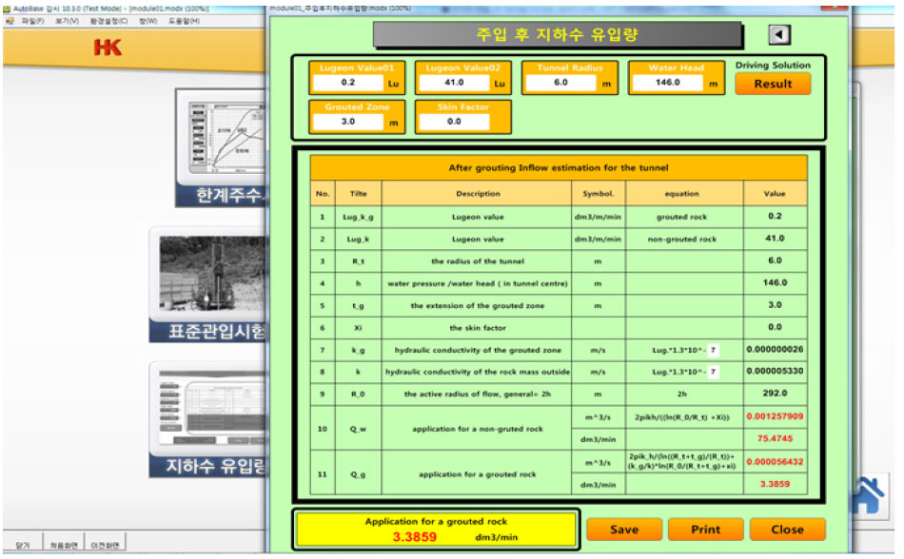Click the Skin Factor input field
Screen dimensions: 904x559
coord(454,122)
